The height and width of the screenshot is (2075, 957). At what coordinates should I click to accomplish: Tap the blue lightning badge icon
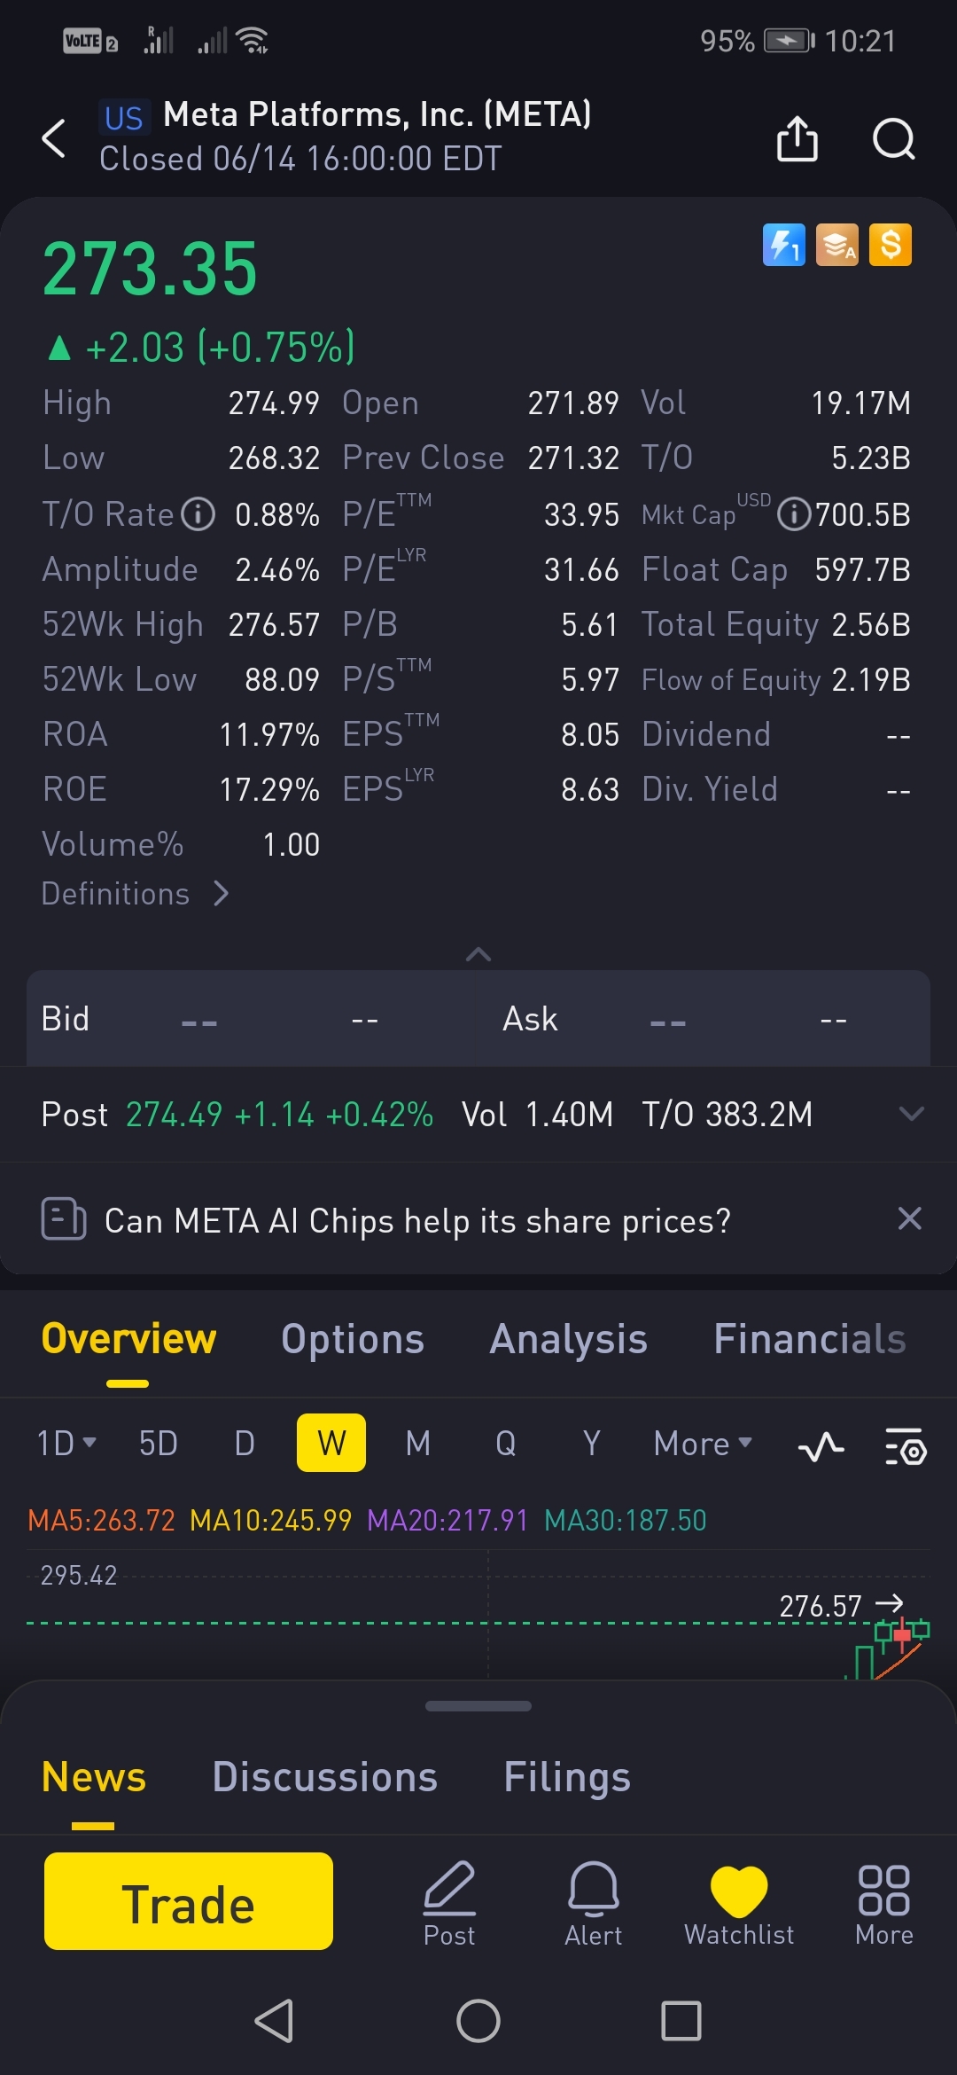coord(783,245)
